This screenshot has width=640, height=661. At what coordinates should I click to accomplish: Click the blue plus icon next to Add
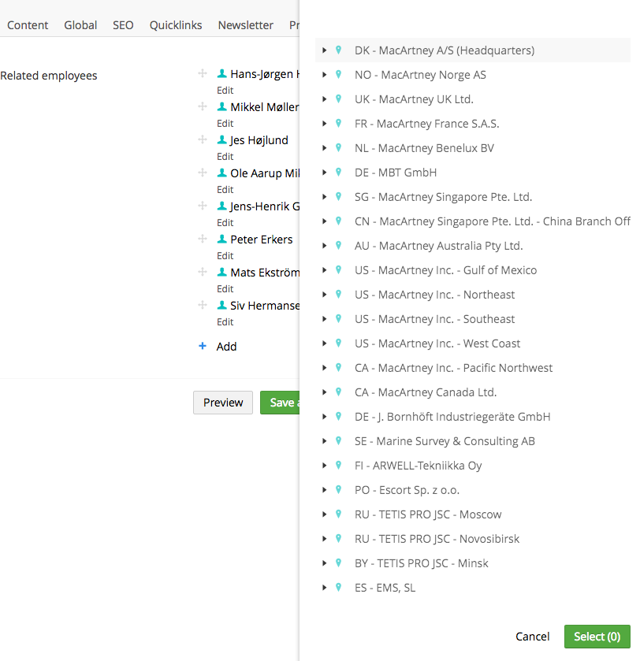click(x=203, y=346)
